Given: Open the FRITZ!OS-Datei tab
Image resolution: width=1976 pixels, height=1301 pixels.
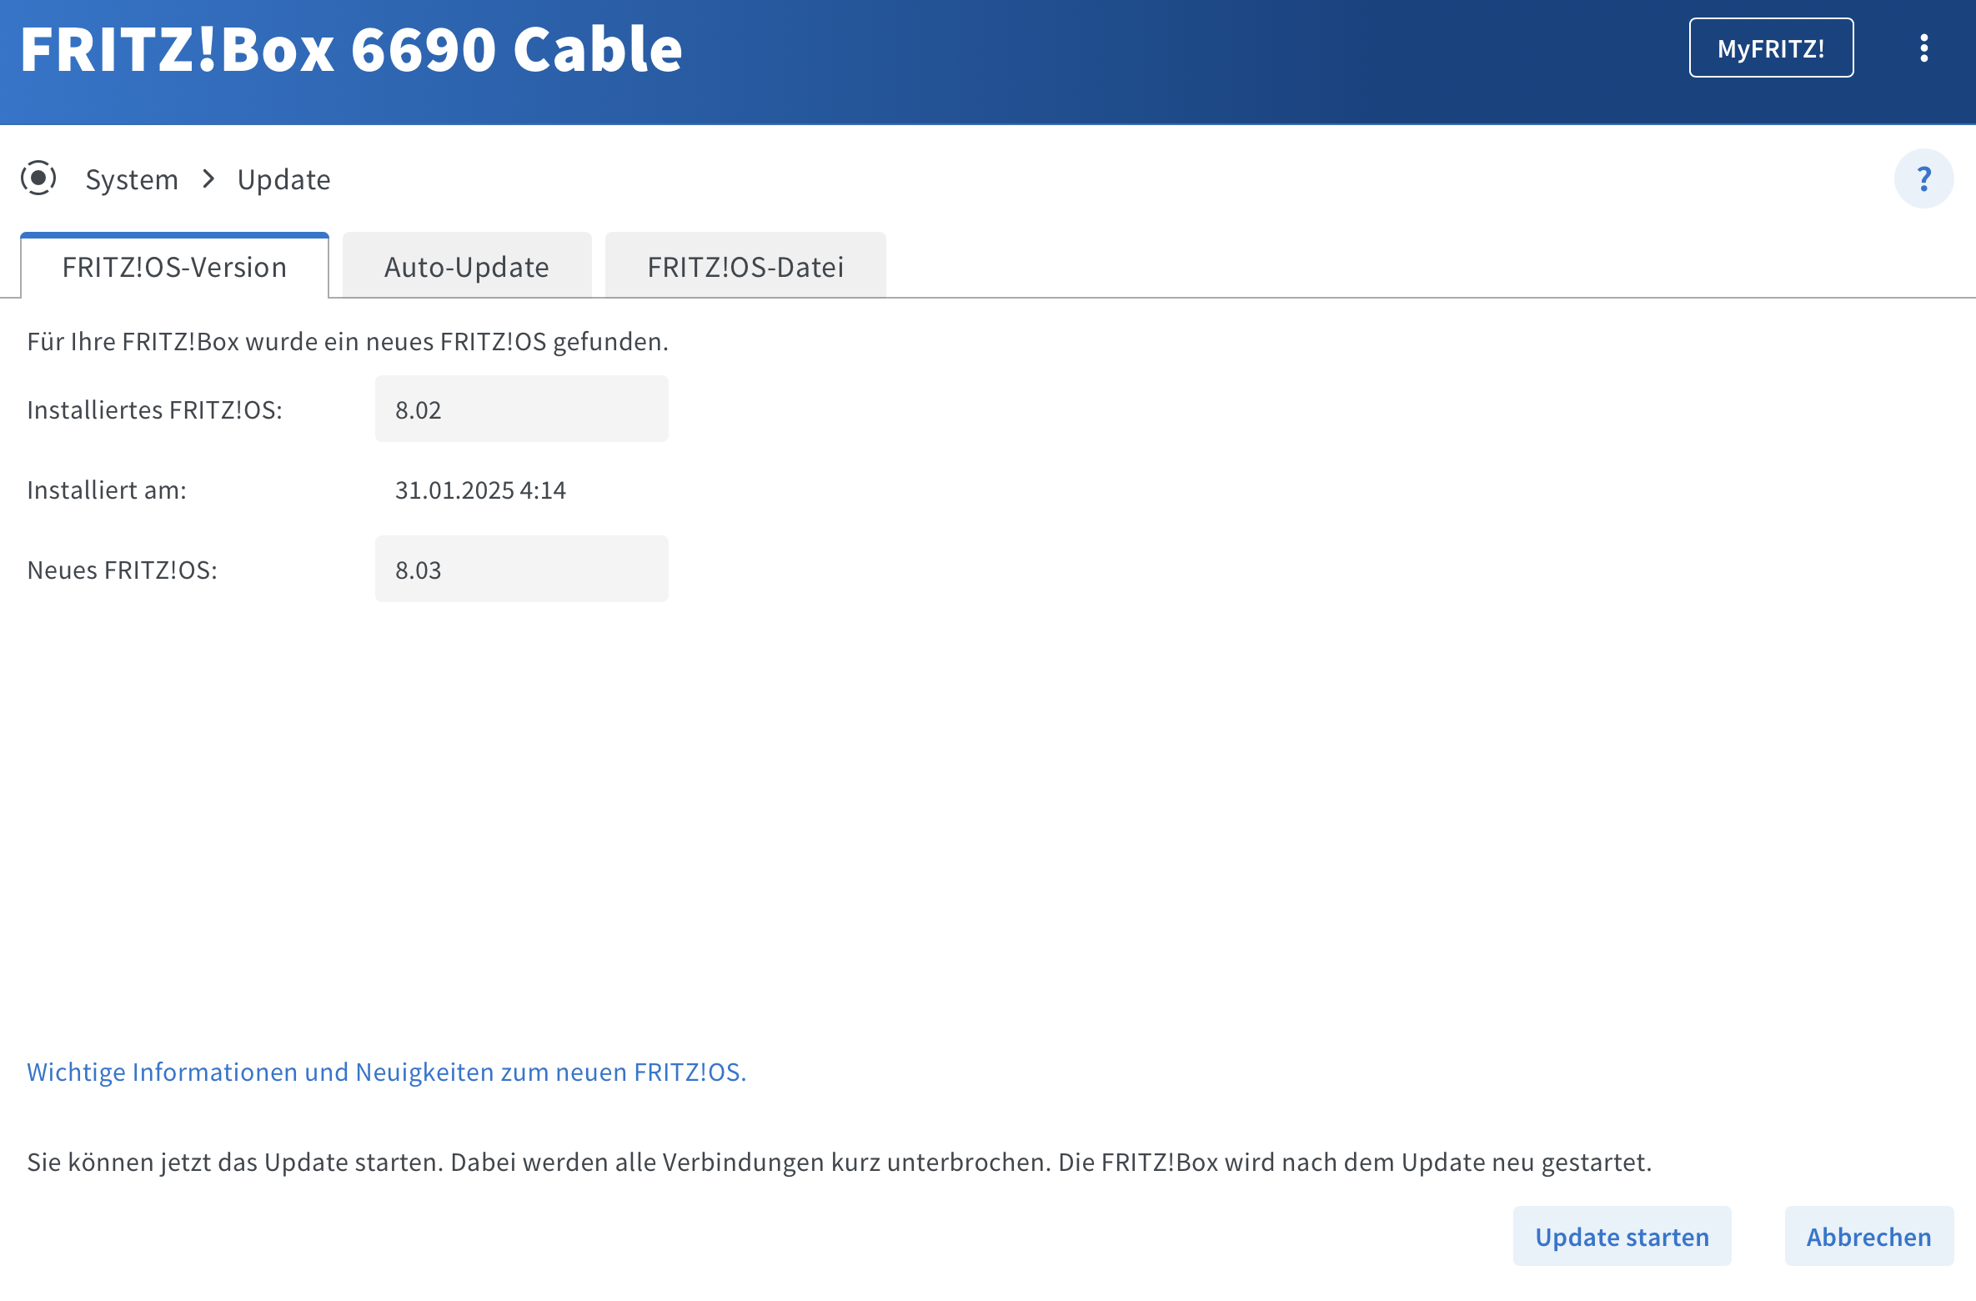Looking at the screenshot, I should click(745, 267).
